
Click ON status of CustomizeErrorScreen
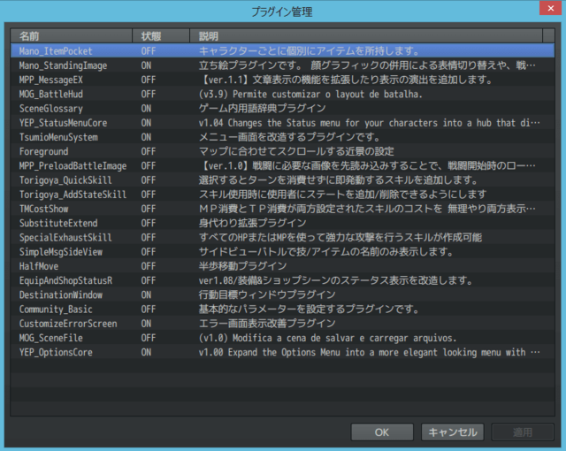pos(146,324)
